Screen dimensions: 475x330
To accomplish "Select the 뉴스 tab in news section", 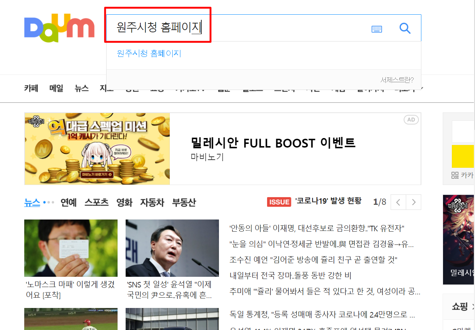I will click(32, 202).
